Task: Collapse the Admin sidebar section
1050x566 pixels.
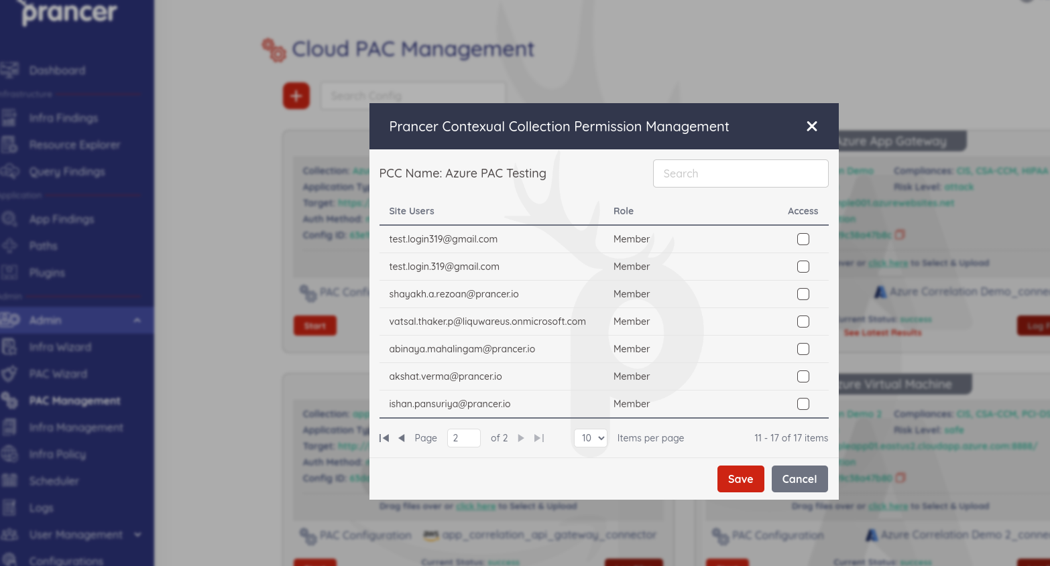Action: pos(137,320)
